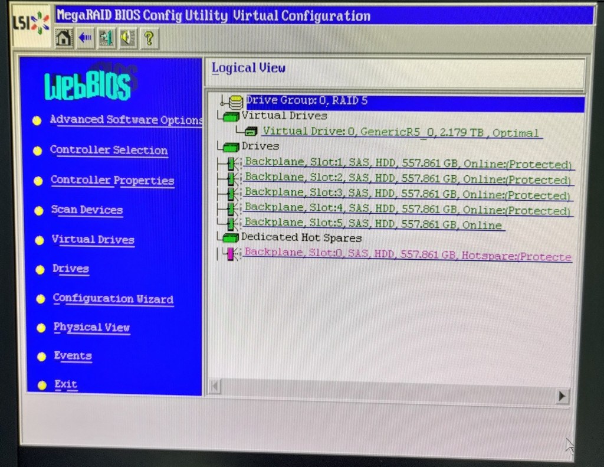Select Scan Devices
The width and height of the screenshot is (604, 467).
coord(87,210)
